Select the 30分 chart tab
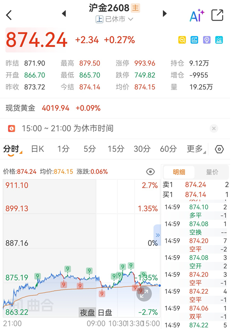This screenshot has width=234, height=329. [x=142, y=149]
